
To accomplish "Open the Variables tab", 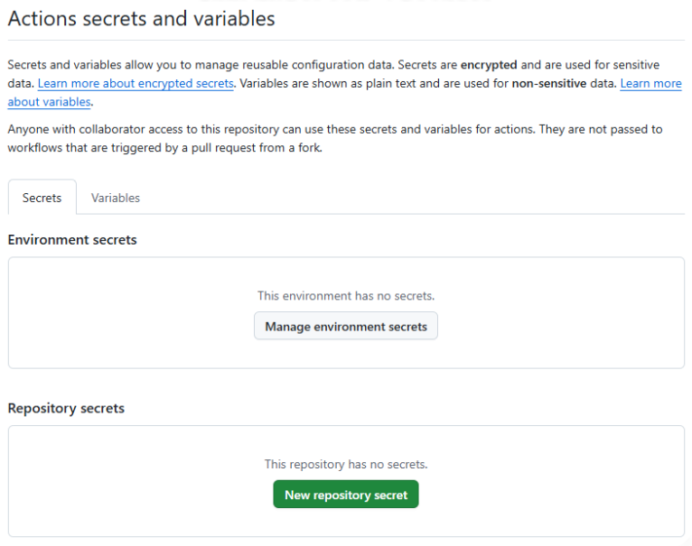I will coord(116,198).
